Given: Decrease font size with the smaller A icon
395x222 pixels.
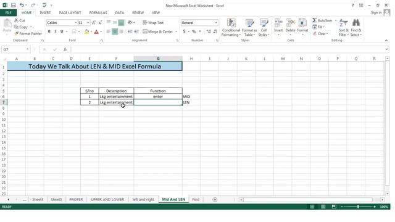Looking at the screenshot, I should point(100,23).
